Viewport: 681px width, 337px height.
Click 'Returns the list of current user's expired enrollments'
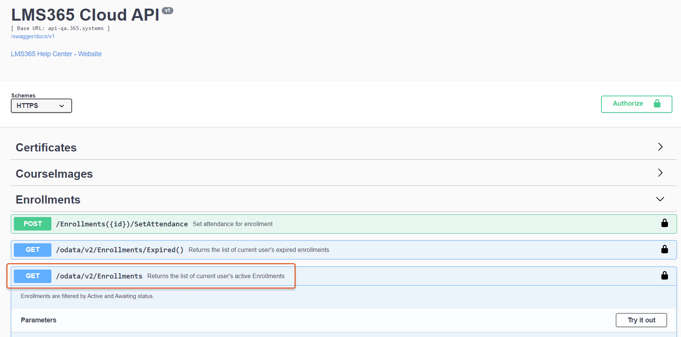tap(259, 250)
